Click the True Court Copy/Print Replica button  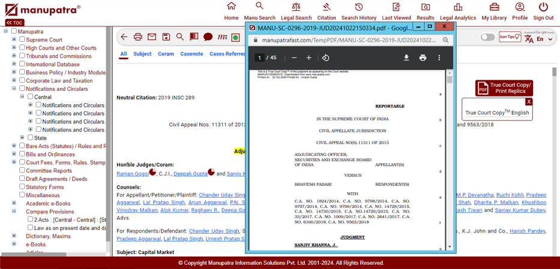pos(504,88)
